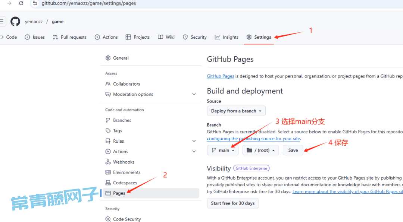Click the 'Code and automation' section label
The width and height of the screenshot is (403, 222).
124,110
